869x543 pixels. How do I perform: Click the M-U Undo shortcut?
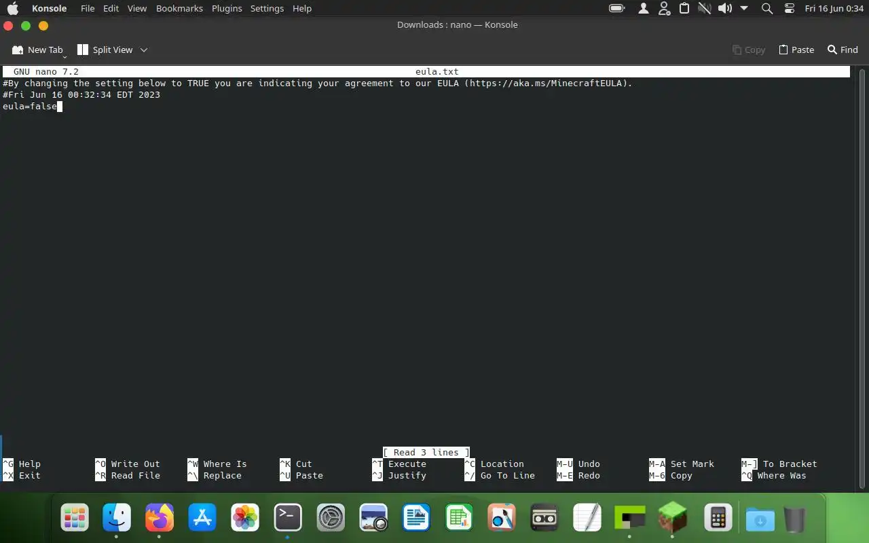pyautogui.click(x=578, y=464)
